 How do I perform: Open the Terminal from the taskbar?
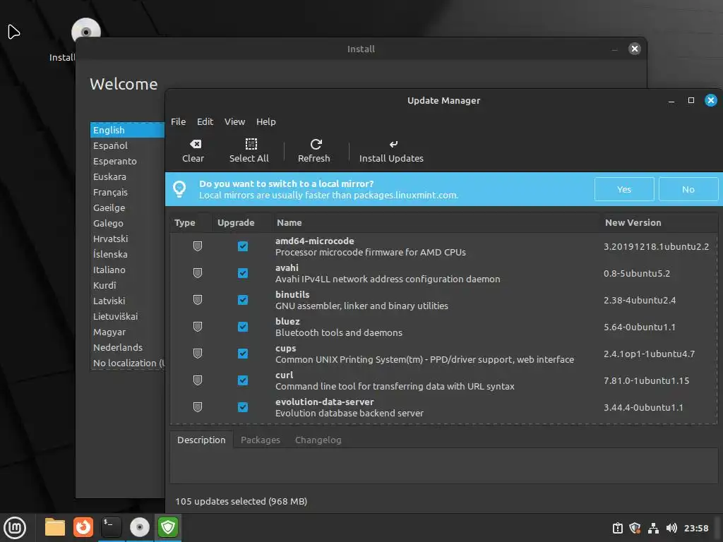[111, 527]
